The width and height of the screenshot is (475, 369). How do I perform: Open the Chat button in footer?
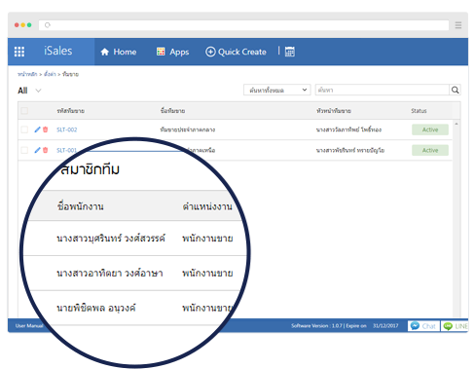tap(423, 326)
